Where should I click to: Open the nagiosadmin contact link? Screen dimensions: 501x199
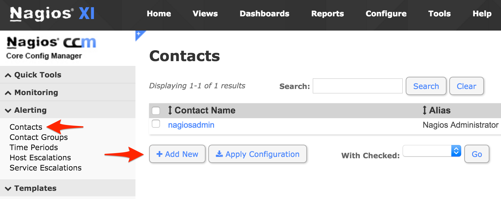tap(191, 125)
